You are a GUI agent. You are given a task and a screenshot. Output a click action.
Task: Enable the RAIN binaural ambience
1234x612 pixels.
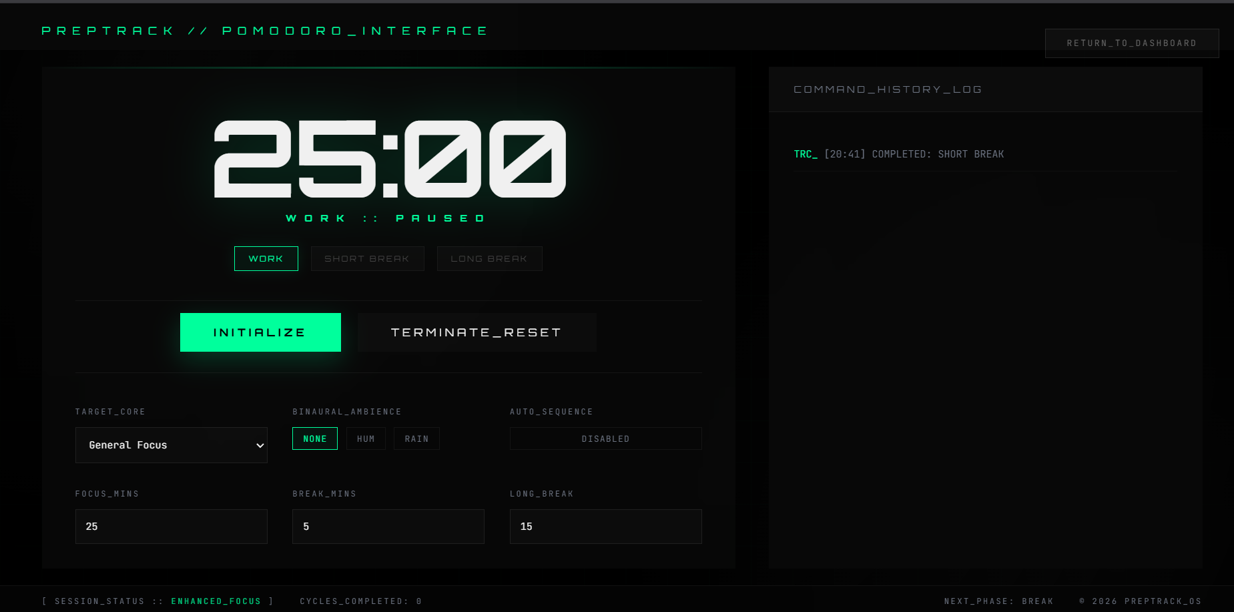(416, 438)
